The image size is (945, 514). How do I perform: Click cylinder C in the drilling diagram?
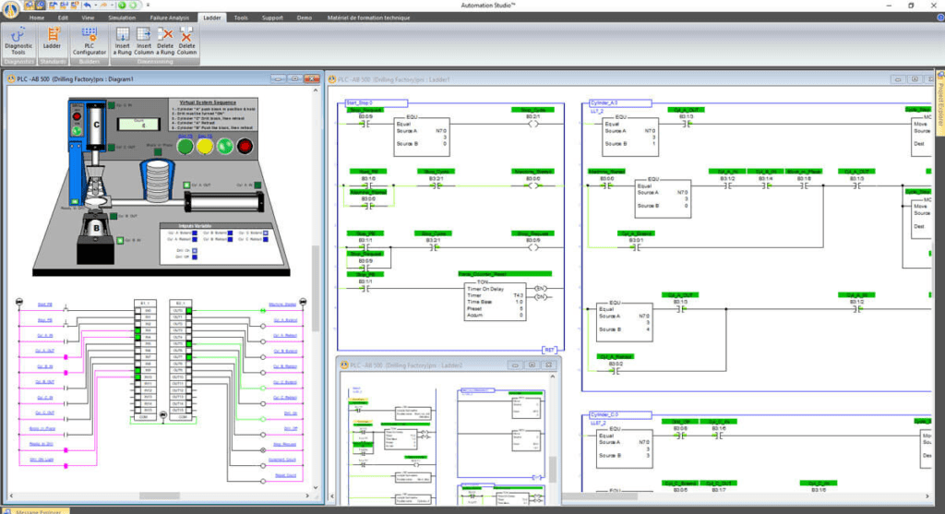click(x=96, y=126)
